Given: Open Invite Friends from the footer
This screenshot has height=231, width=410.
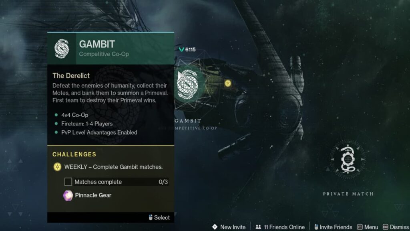Looking at the screenshot, I should click(x=333, y=227).
